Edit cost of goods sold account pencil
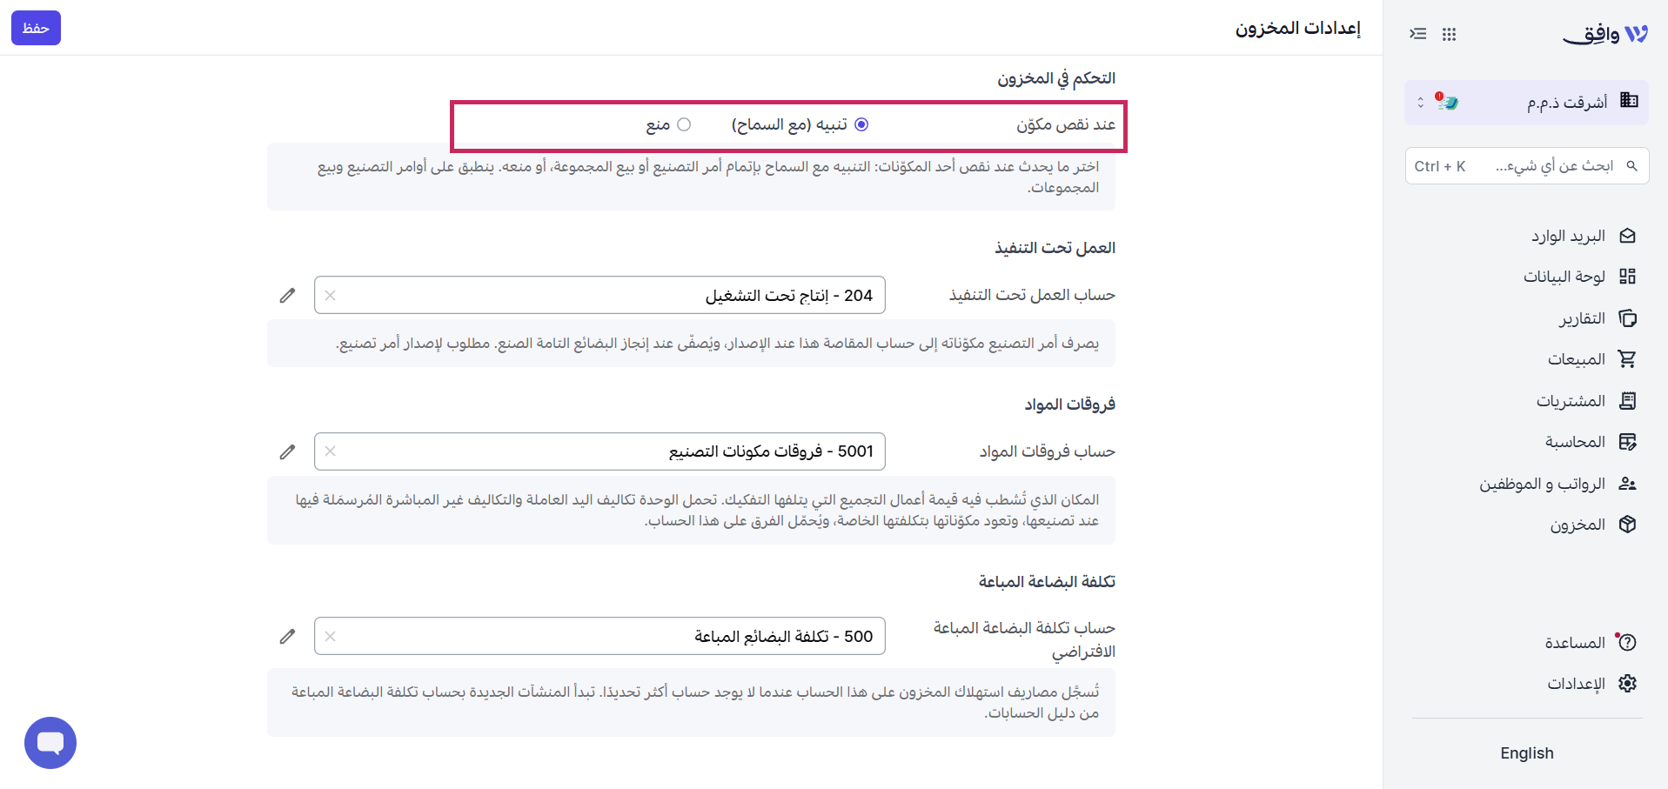This screenshot has height=789, width=1668. point(287,637)
